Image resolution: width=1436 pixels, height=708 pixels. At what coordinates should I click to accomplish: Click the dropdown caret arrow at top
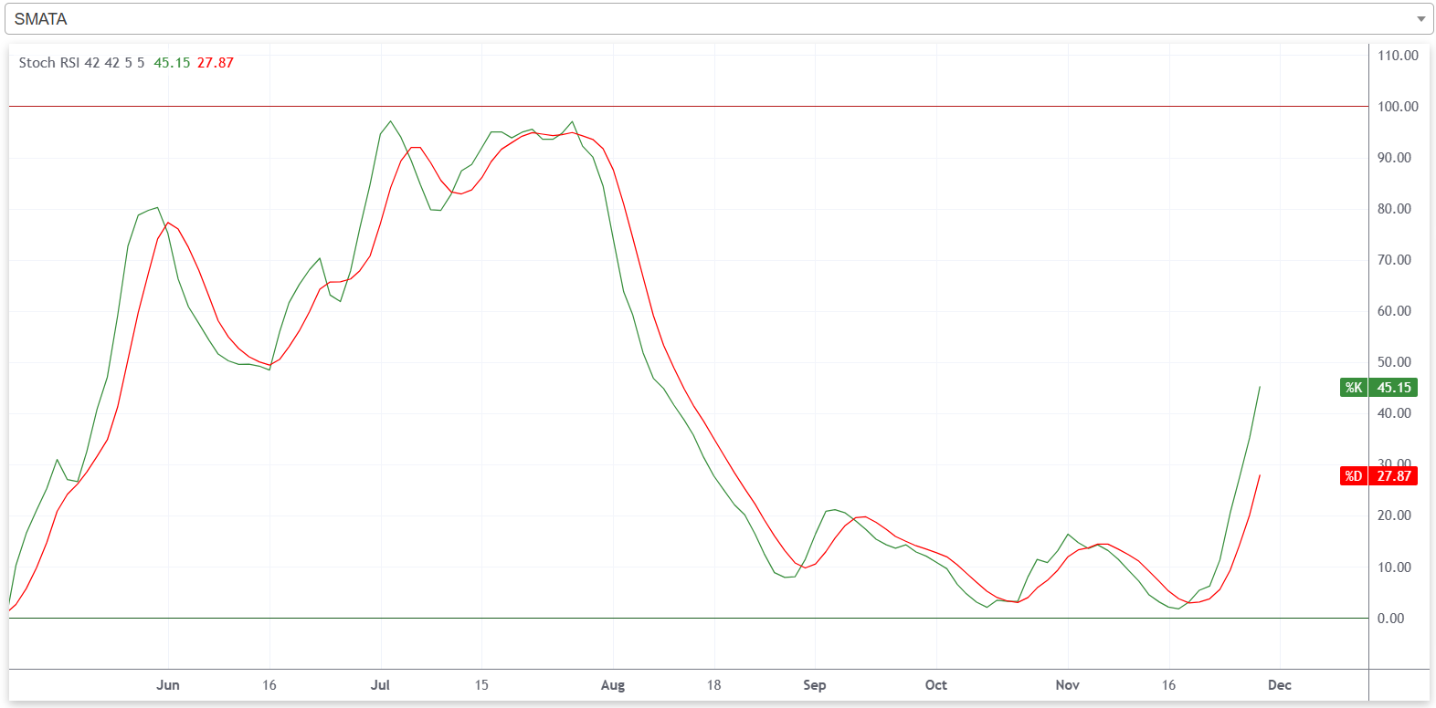[x=1420, y=19]
